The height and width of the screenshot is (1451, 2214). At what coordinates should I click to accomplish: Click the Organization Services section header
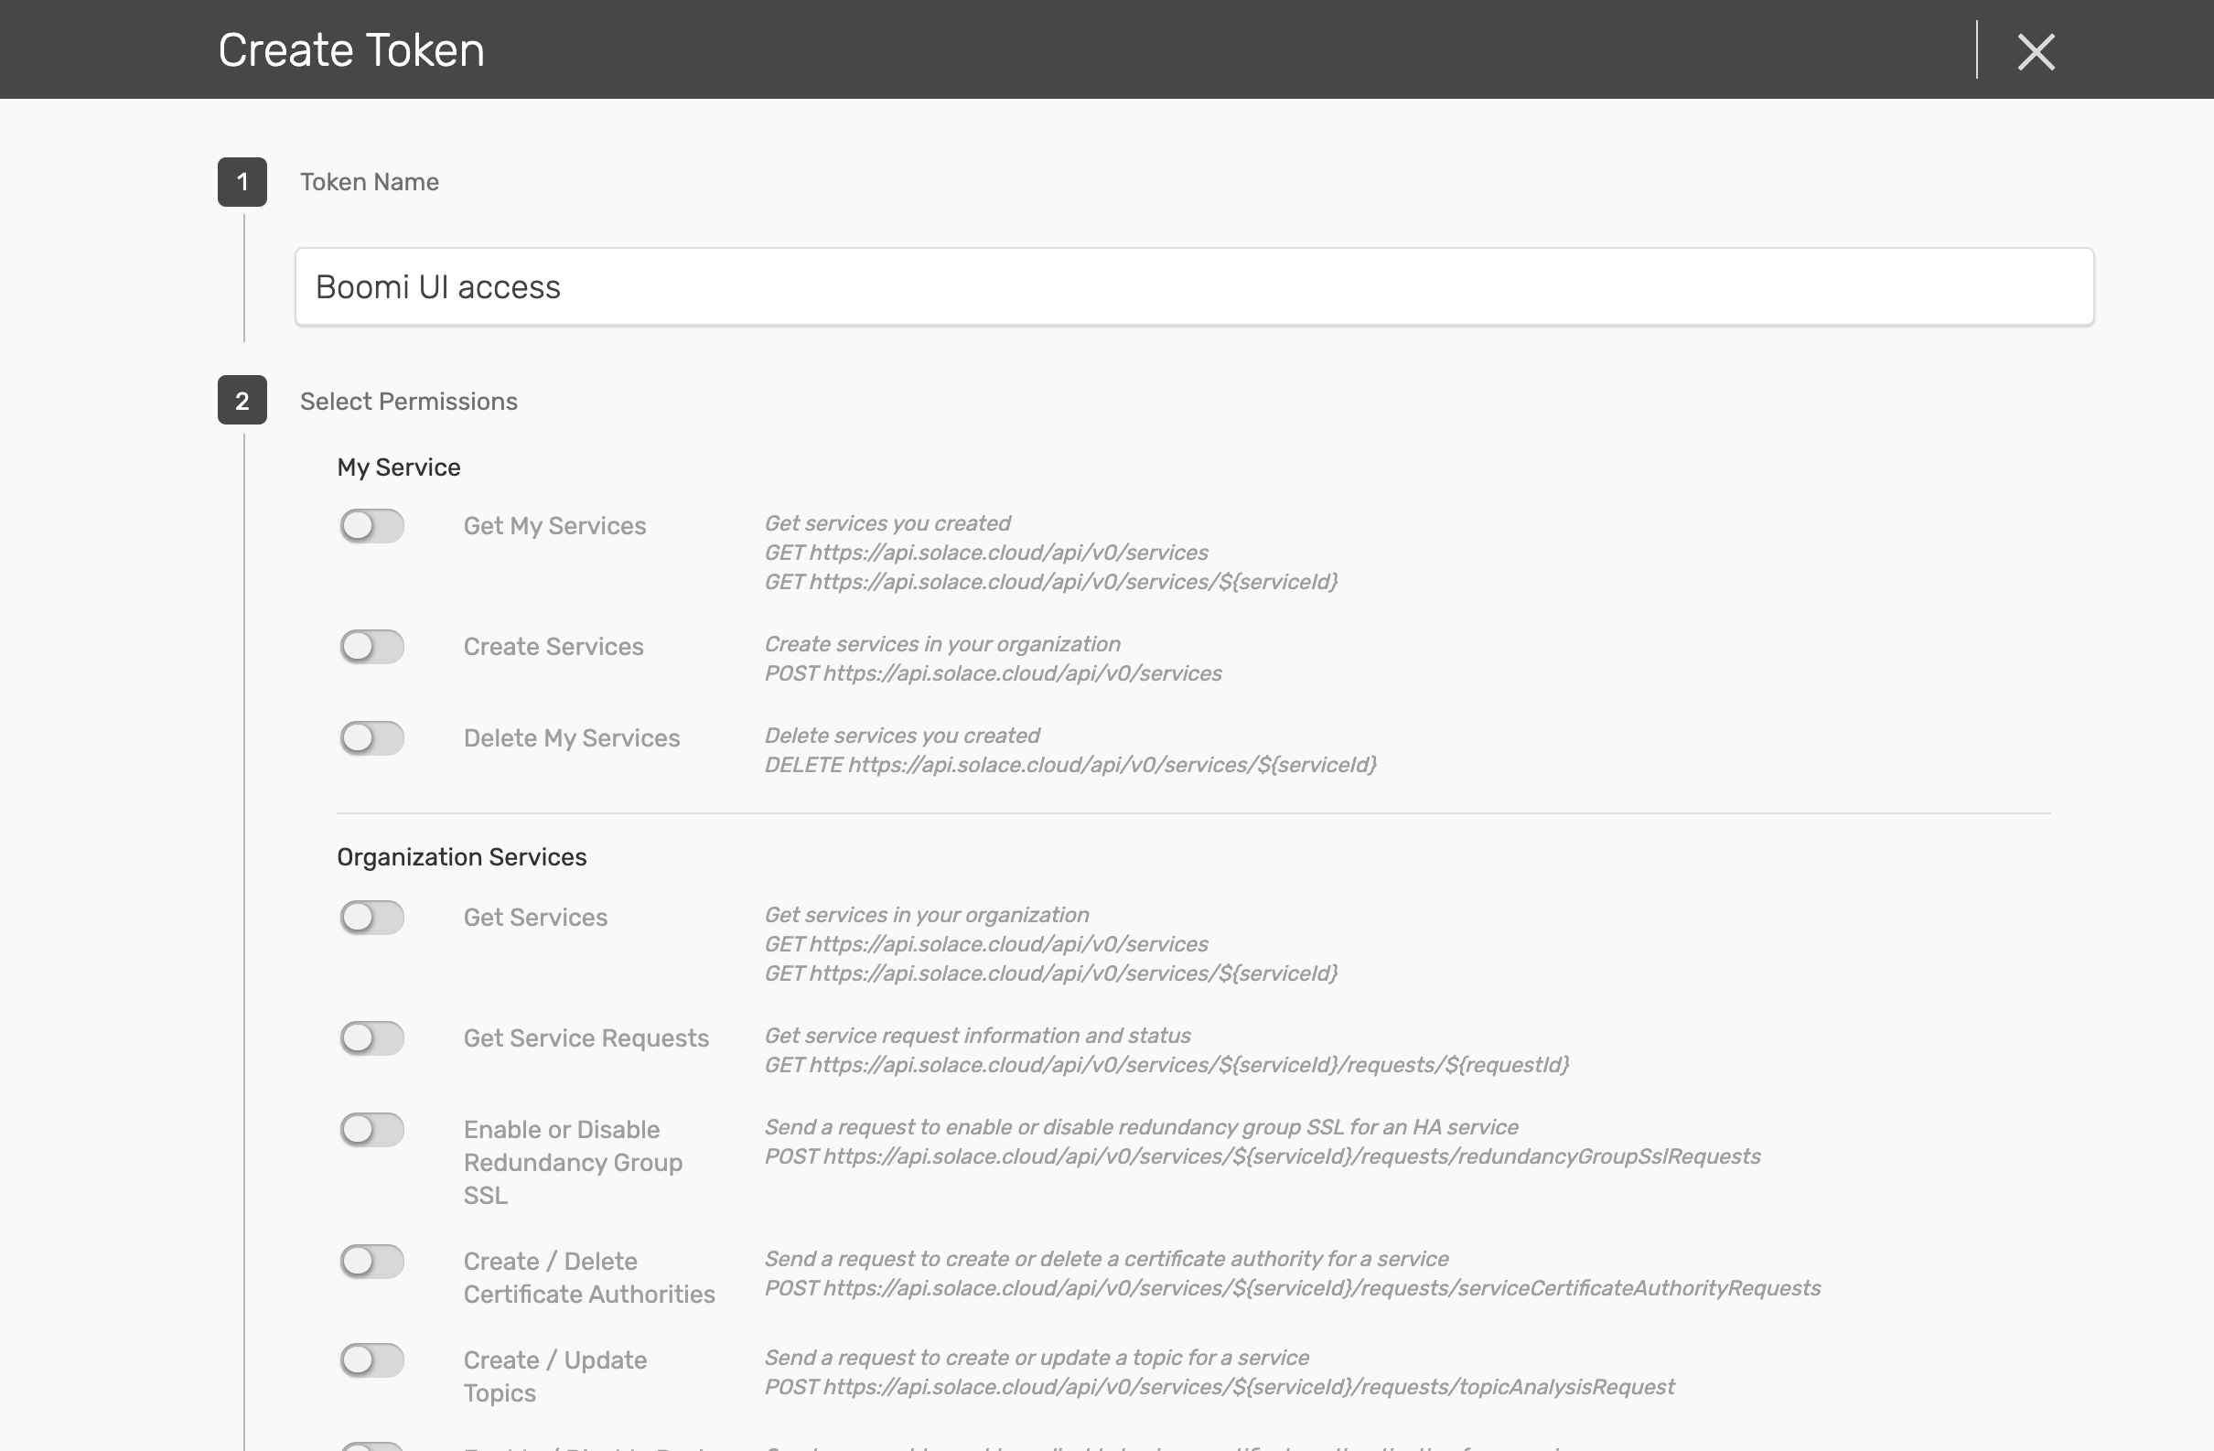pyautogui.click(x=461, y=856)
